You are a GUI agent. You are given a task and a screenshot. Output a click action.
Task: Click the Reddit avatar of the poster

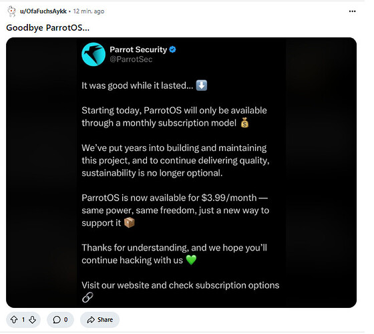11,11
